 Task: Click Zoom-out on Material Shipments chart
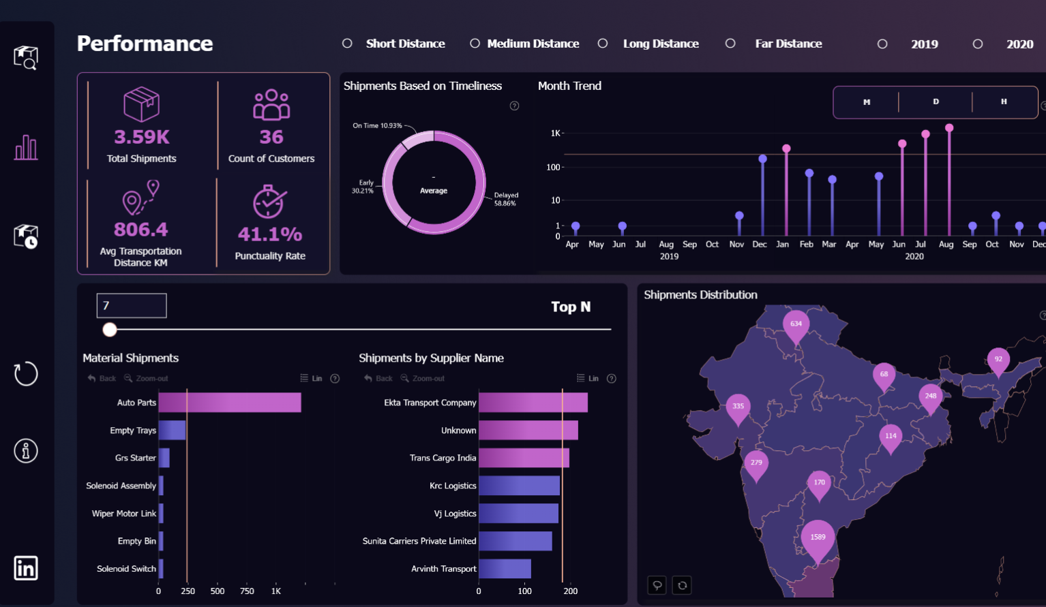coord(146,378)
